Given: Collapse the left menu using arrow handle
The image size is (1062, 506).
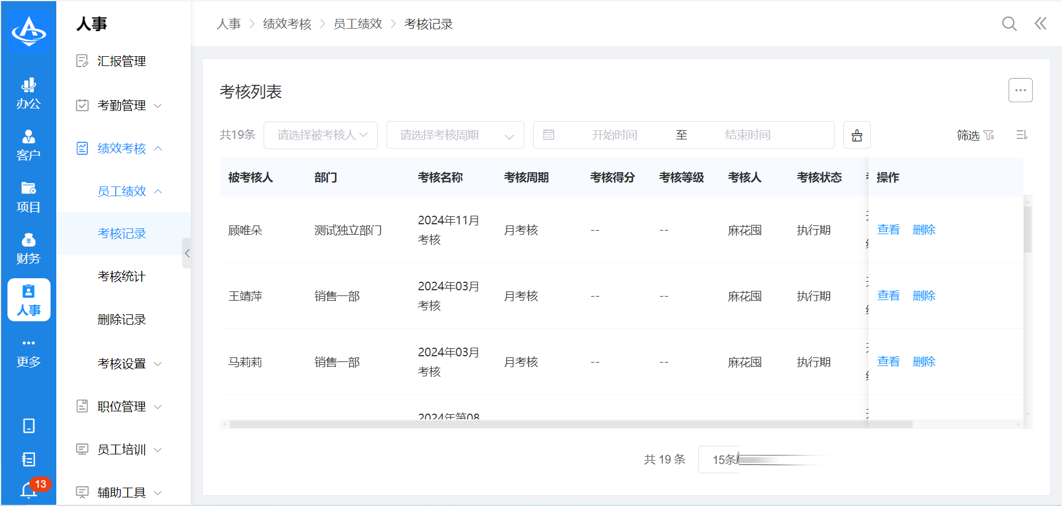Looking at the screenshot, I should [x=187, y=253].
